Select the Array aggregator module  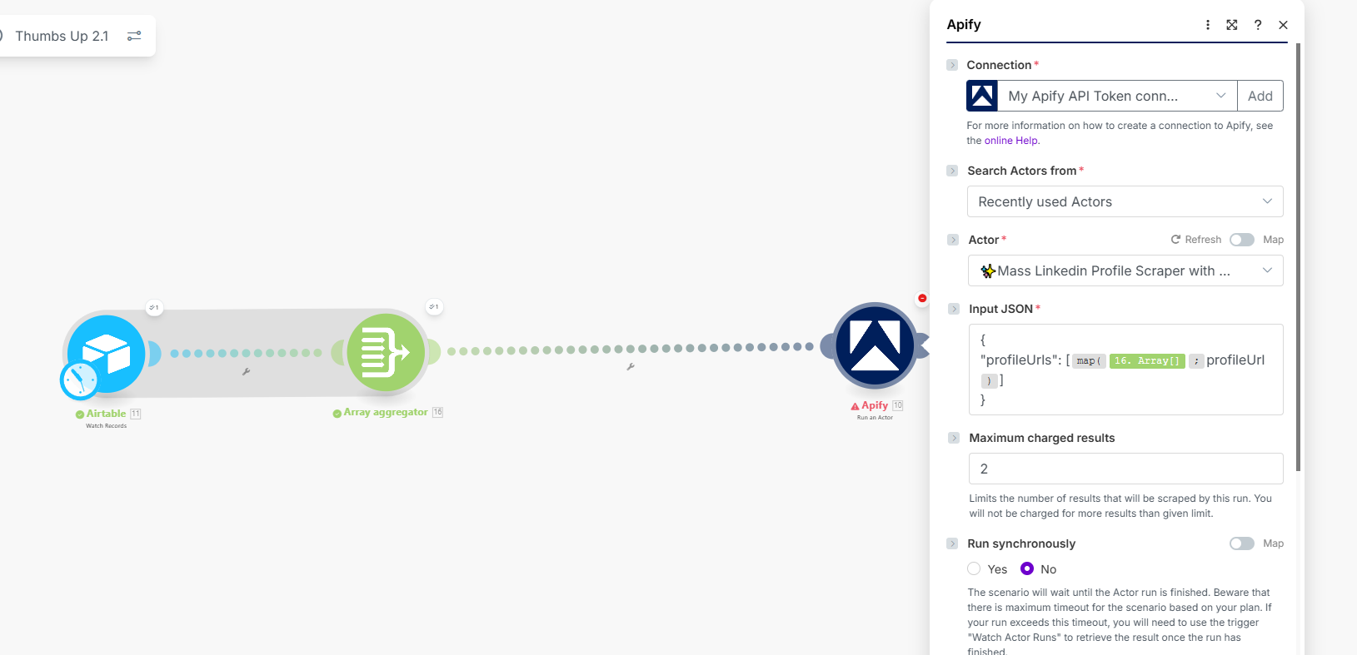click(x=386, y=352)
